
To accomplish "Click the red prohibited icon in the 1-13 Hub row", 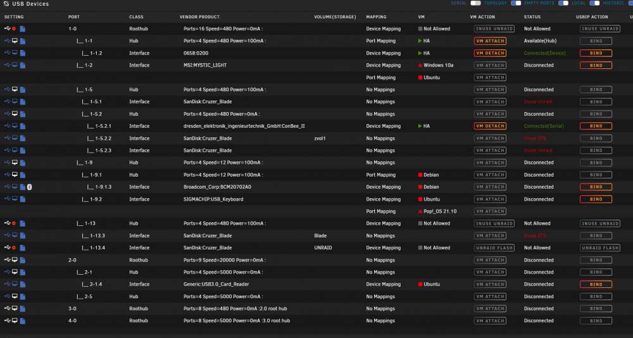I will (14, 223).
